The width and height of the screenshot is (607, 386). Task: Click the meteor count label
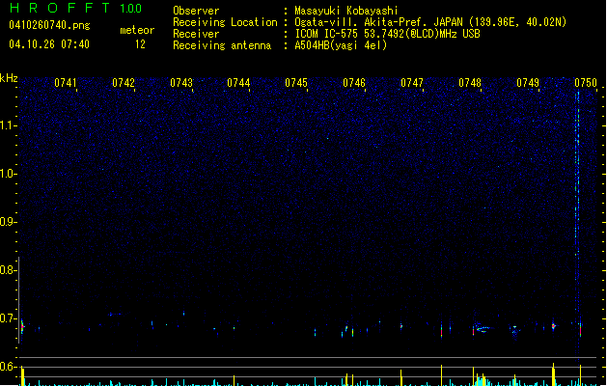(x=137, y=30)
